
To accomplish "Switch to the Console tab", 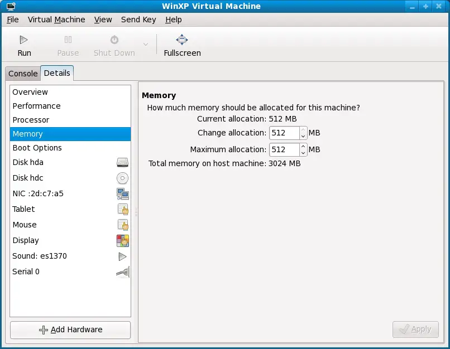I will click(x=23, y=74).
